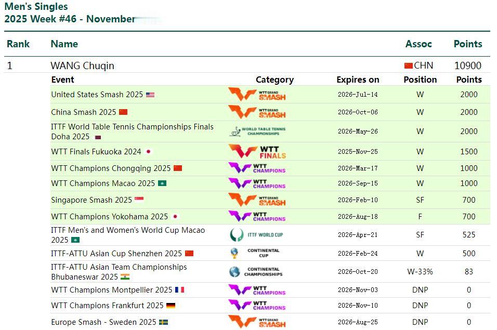Click the Event column header
Viewport: 497px width, 330px height.
62,80
